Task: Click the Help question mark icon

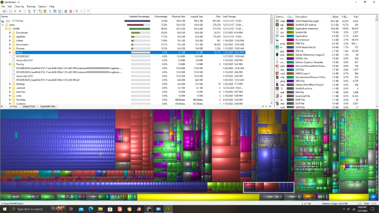Action: (x=88, y=11)
